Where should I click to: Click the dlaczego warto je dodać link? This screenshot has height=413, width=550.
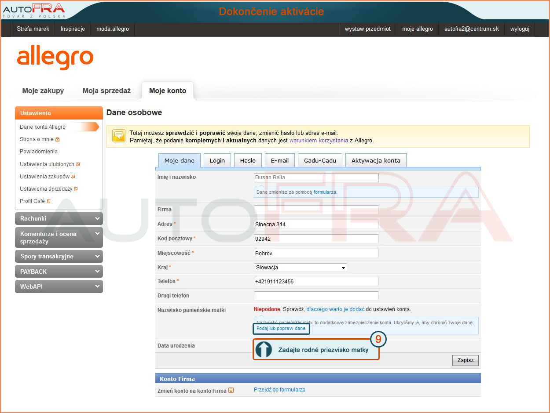pyautogui.click(x=335, y=309)
